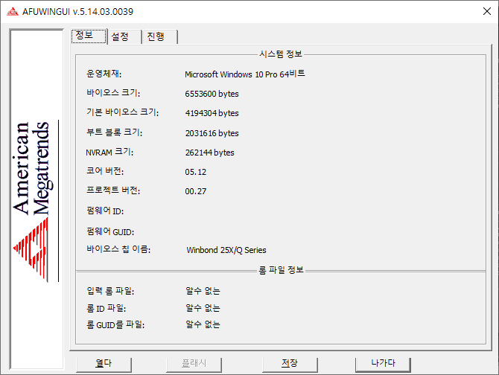Click the 코어 버전: label
Image resolution: width=499 pixels, height=375 pixels.
(x=105, y=171)
